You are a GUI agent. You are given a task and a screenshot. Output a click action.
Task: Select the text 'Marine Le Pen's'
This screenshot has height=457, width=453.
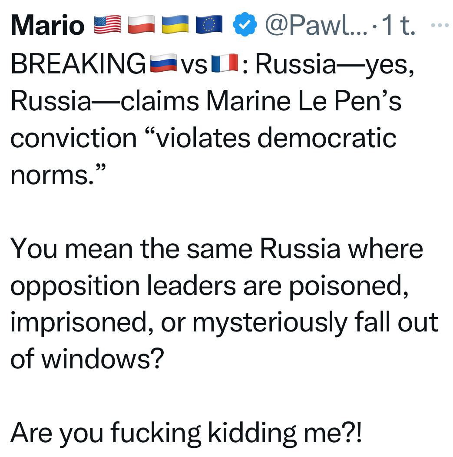[x=304, y=100]
